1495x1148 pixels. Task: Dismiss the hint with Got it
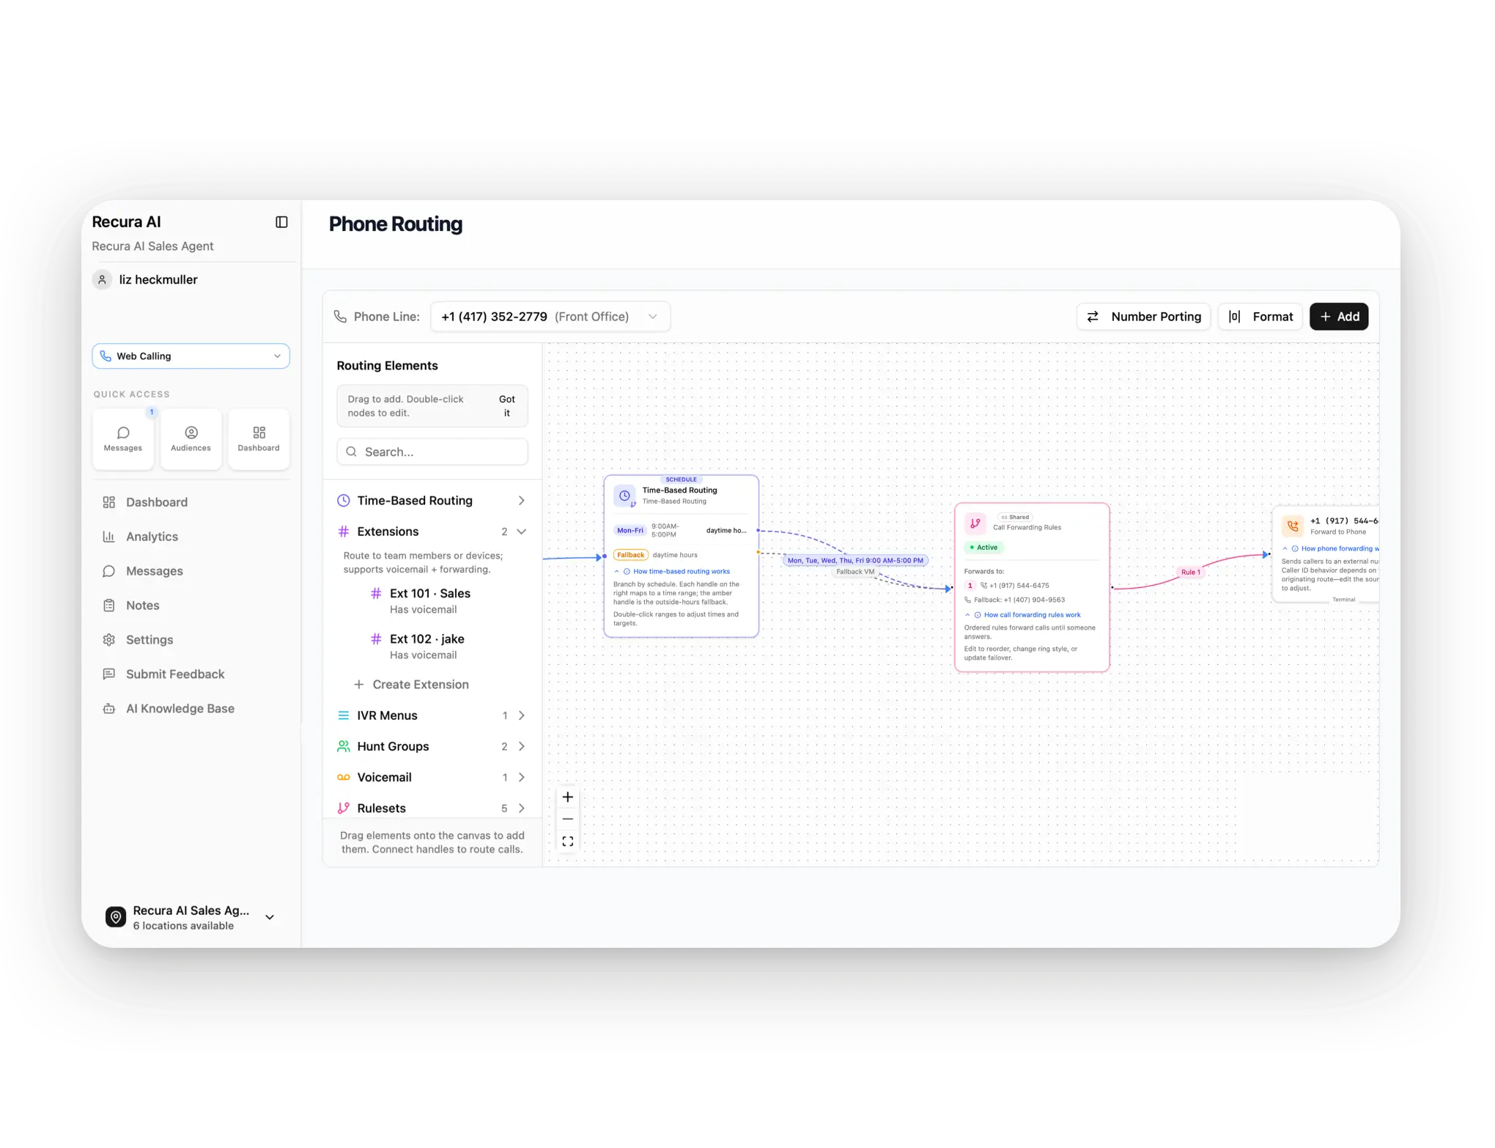coord(506,406)
